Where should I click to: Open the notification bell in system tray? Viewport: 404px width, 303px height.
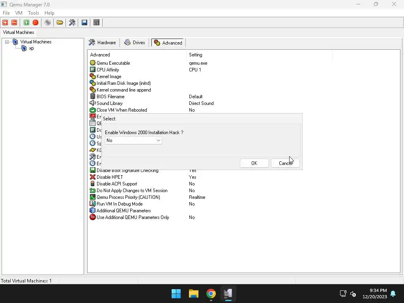click(393, 294)
